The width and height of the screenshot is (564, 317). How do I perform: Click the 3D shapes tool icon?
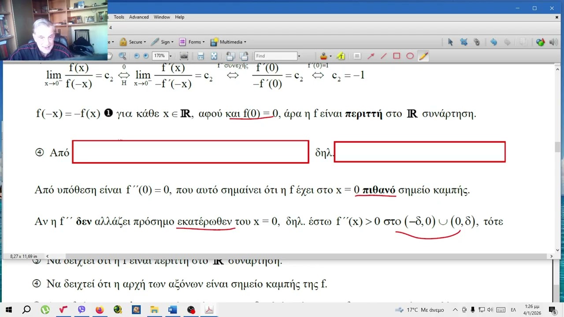pyautogui.click(x=540, y=42)
